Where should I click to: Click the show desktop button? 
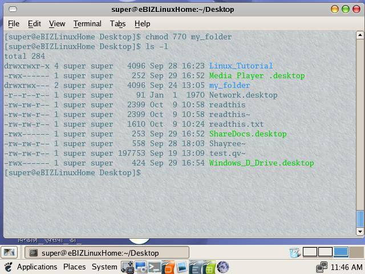(x=9, y=252)
